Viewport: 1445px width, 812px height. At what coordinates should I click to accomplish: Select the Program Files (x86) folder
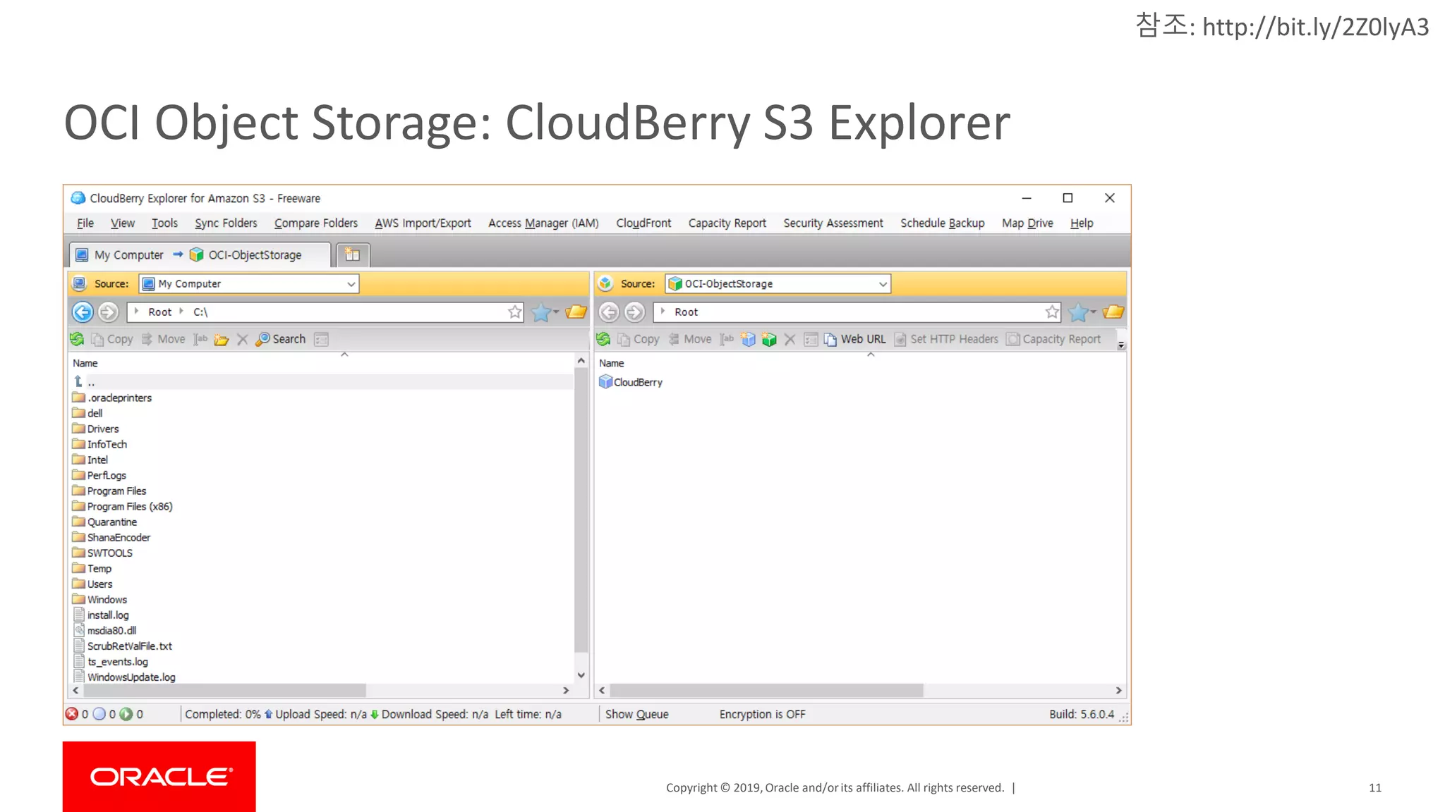click(x=122, y=506)
